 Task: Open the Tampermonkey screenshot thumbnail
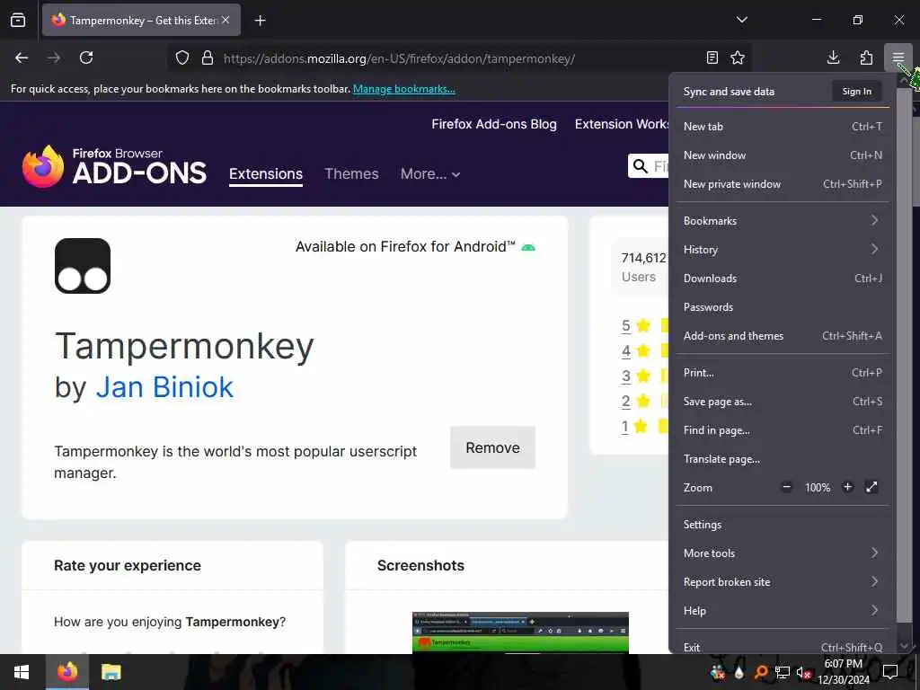click(x=520, y=632)
